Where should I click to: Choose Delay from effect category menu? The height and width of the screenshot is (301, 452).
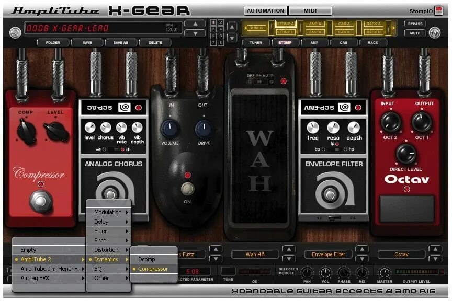(x=108, y=222)
